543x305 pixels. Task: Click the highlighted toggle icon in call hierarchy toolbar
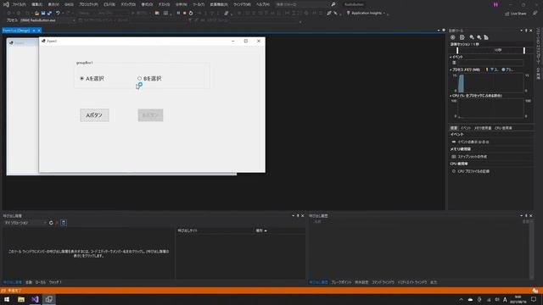[64, 223]
